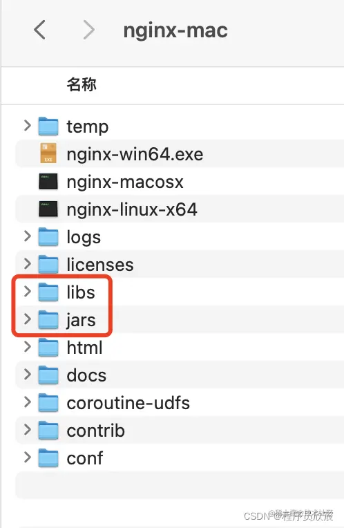
Task: Click the libs folder icon
Action: (x=48, y=292)
